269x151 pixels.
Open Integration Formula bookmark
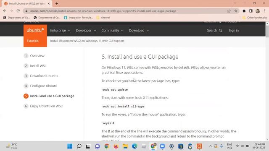tap(79, 18)
